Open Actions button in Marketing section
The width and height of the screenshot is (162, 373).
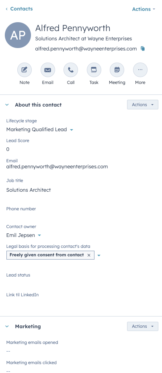(x=143, y=326)
